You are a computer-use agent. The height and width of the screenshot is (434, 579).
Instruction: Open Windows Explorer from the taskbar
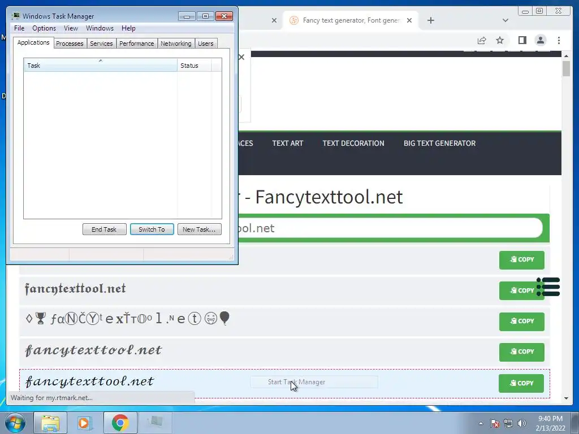[x=50, y=423]
